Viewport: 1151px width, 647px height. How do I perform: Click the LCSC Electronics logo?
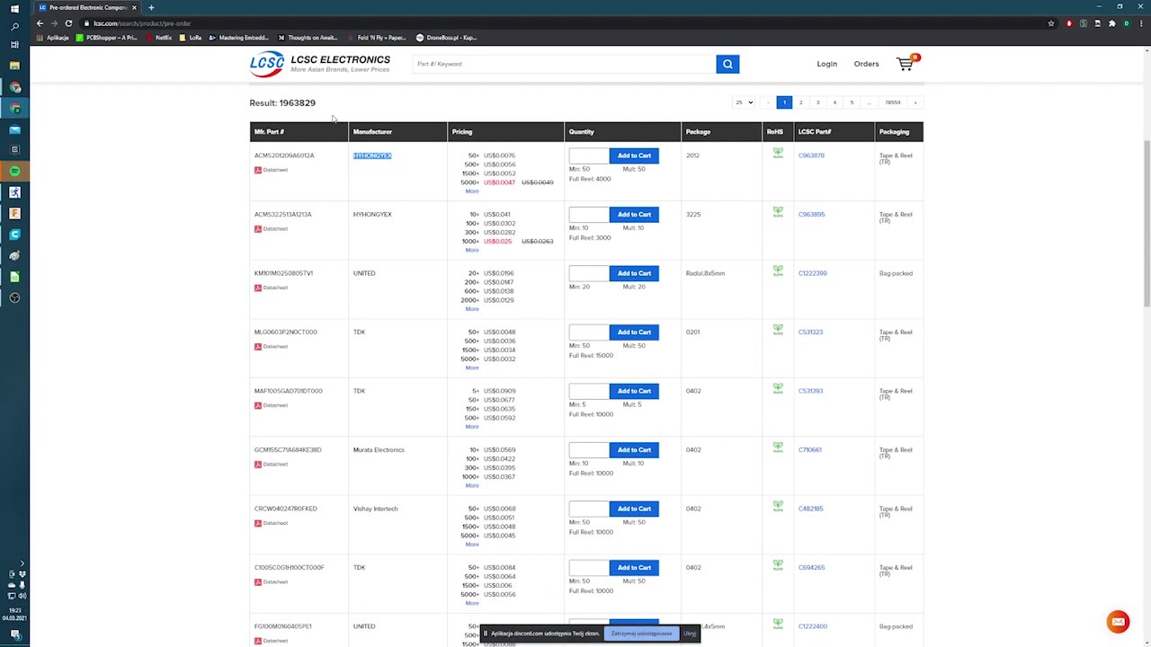click(320, 64)
